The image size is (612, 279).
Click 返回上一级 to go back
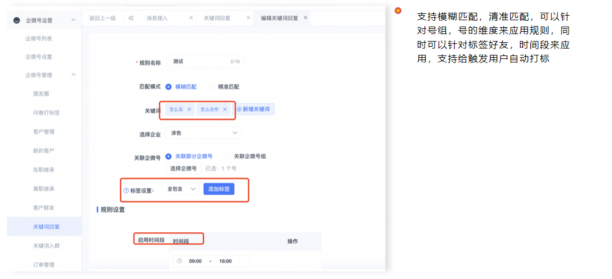pyautogui.click(x=102, y=18)
